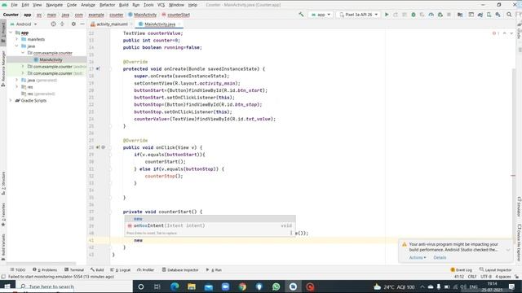Viewport: 522px width, 293px height.
Task: Collapse the java folder
Action: [x=17, y=46]
